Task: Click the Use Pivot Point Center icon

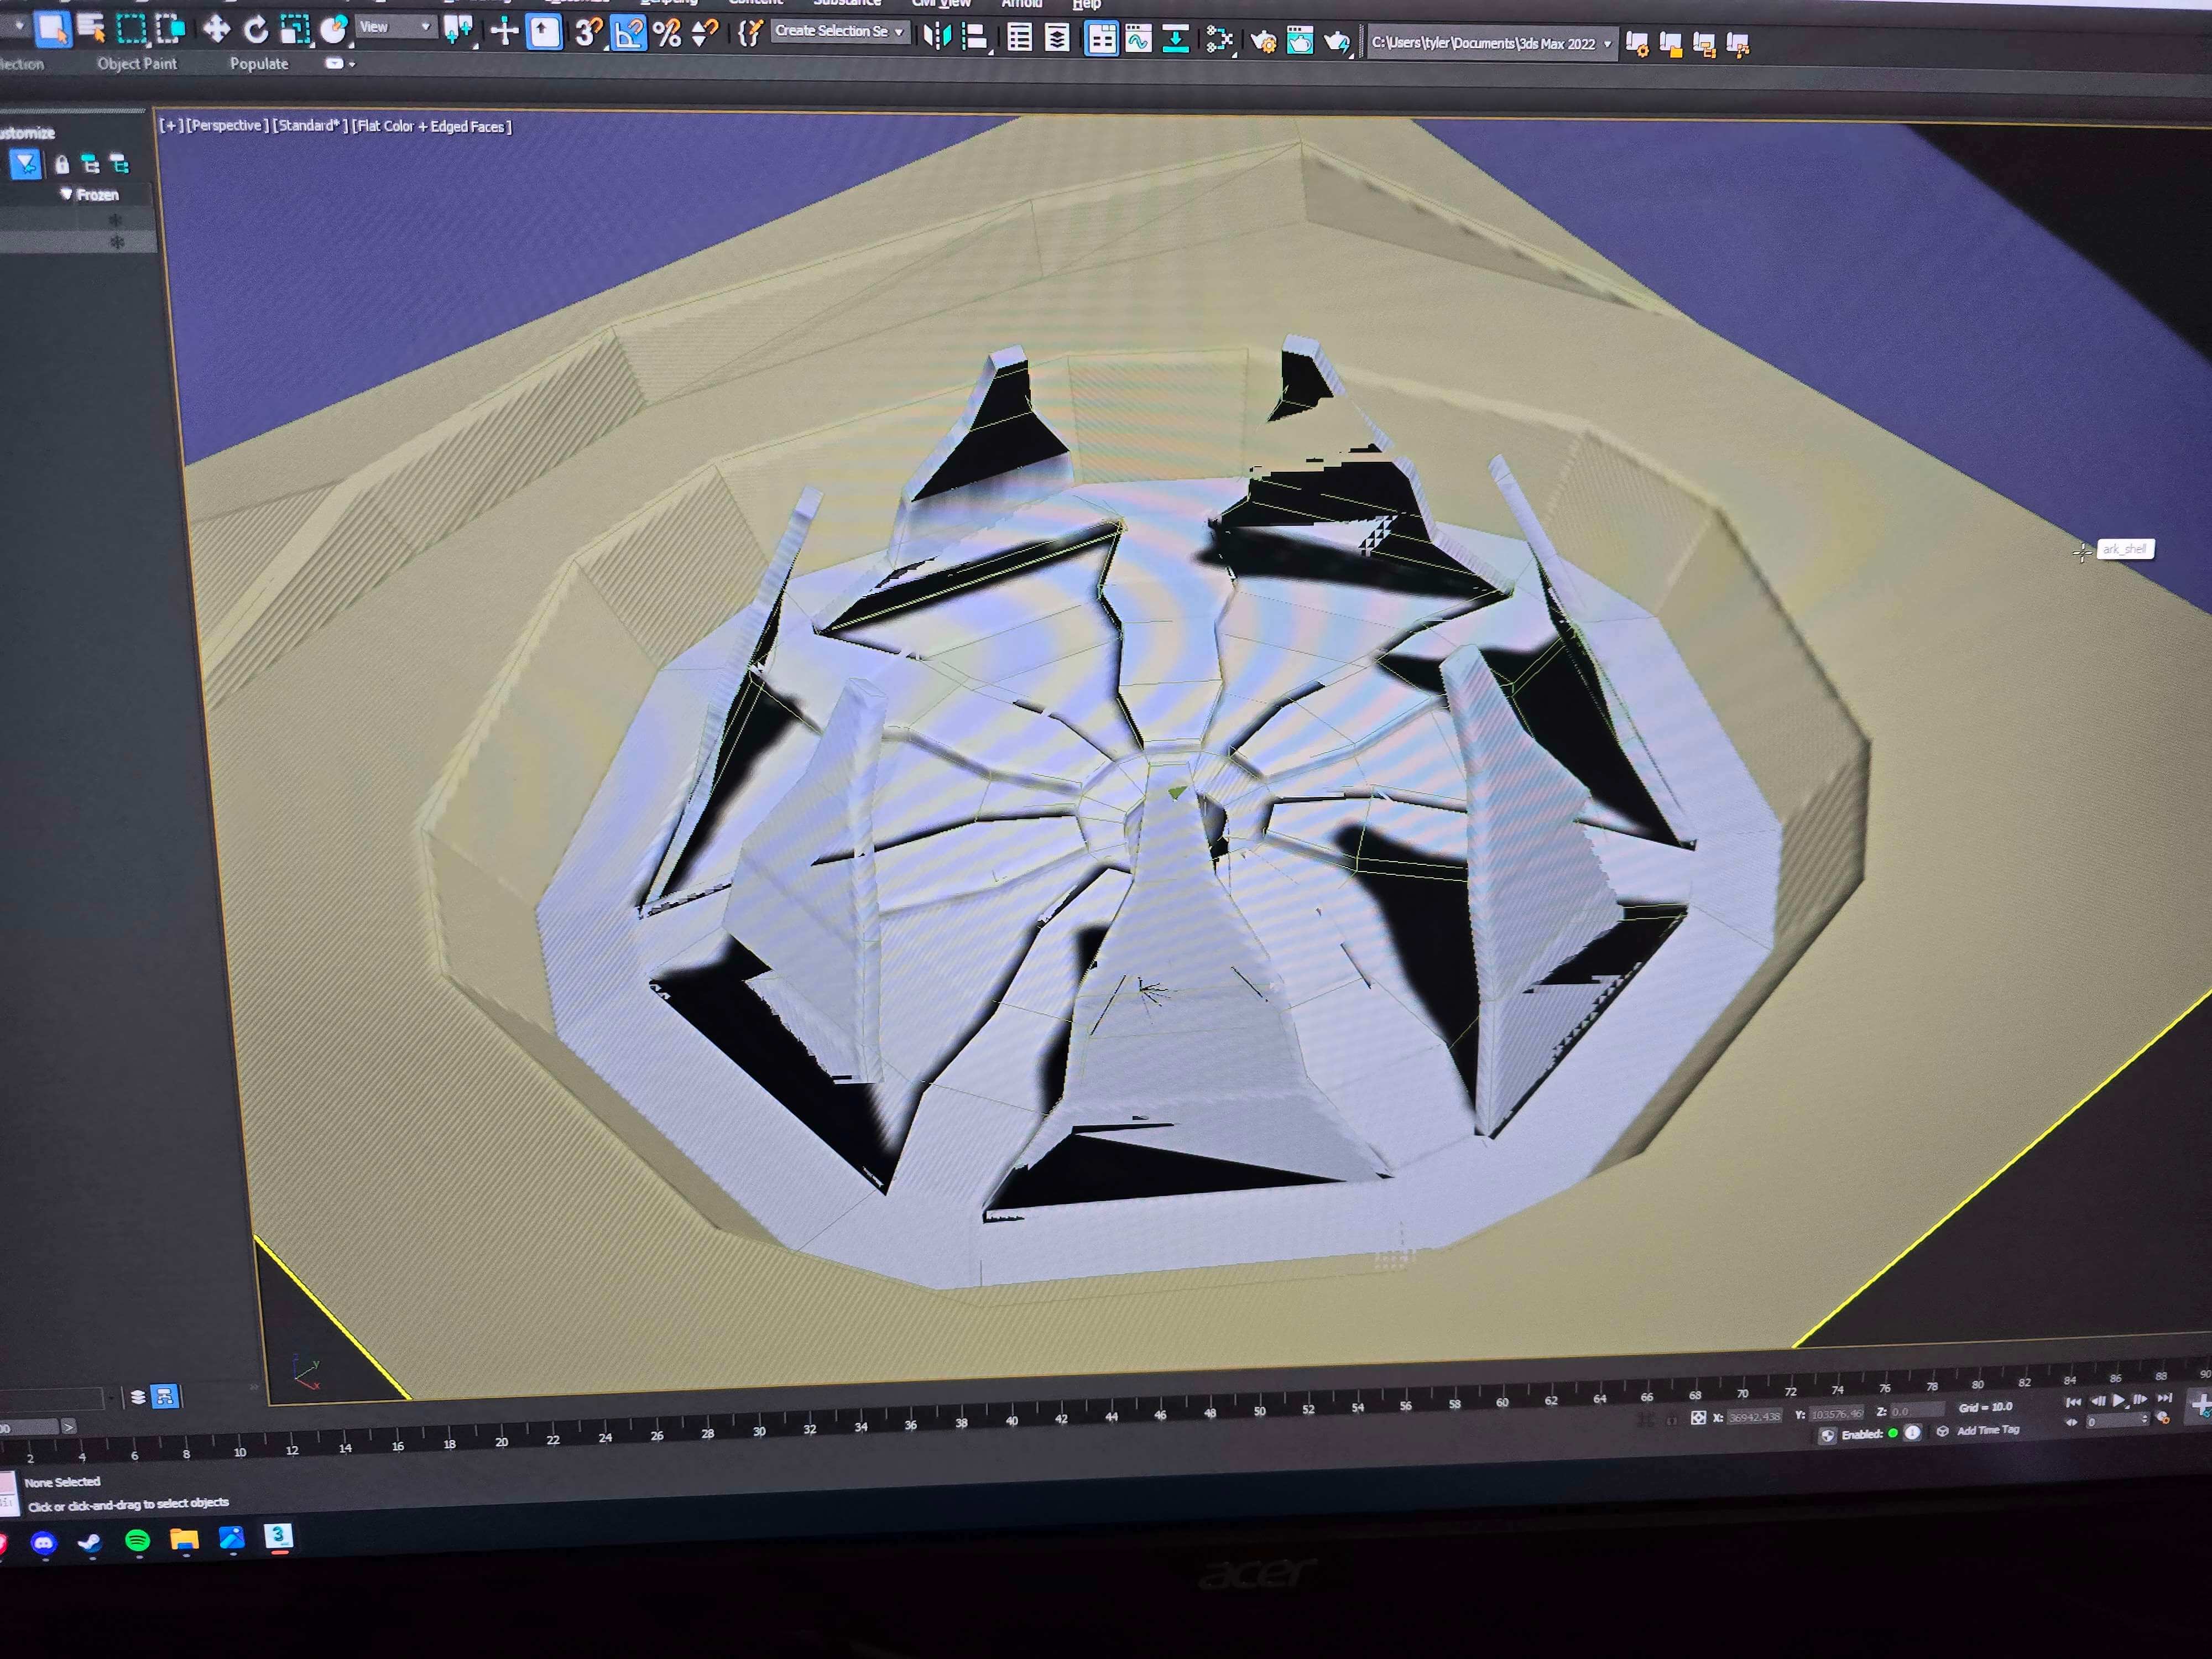Action: [x=459, y=31]
